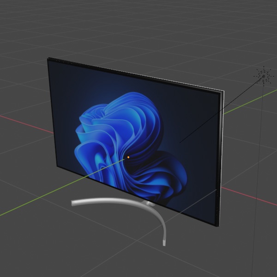Select the curved silver TV stand
The image size is (277, 277).
[x=119, y=222]
